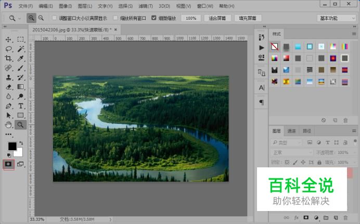Screen dimensions: 360x224
Task: Select the Eraser tool
Action: pos(8,87)
